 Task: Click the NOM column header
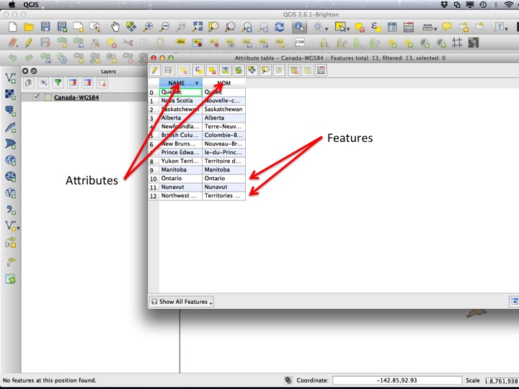pos(223,83)
